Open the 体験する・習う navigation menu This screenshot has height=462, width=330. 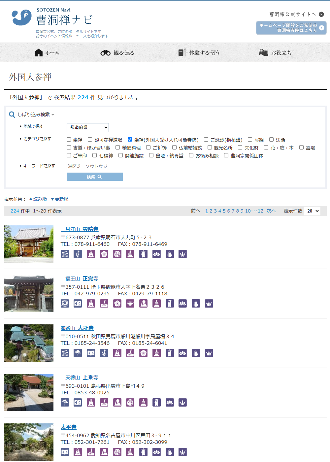coord(199,53)
